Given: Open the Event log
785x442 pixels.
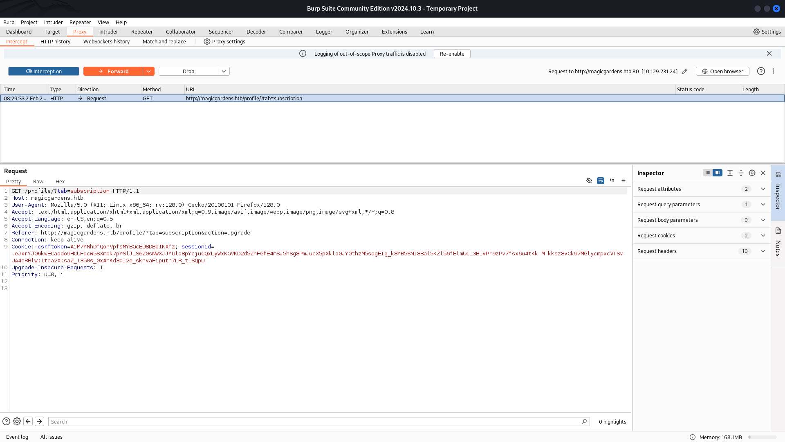Looking at the screenshot, I should pos(17,437).
